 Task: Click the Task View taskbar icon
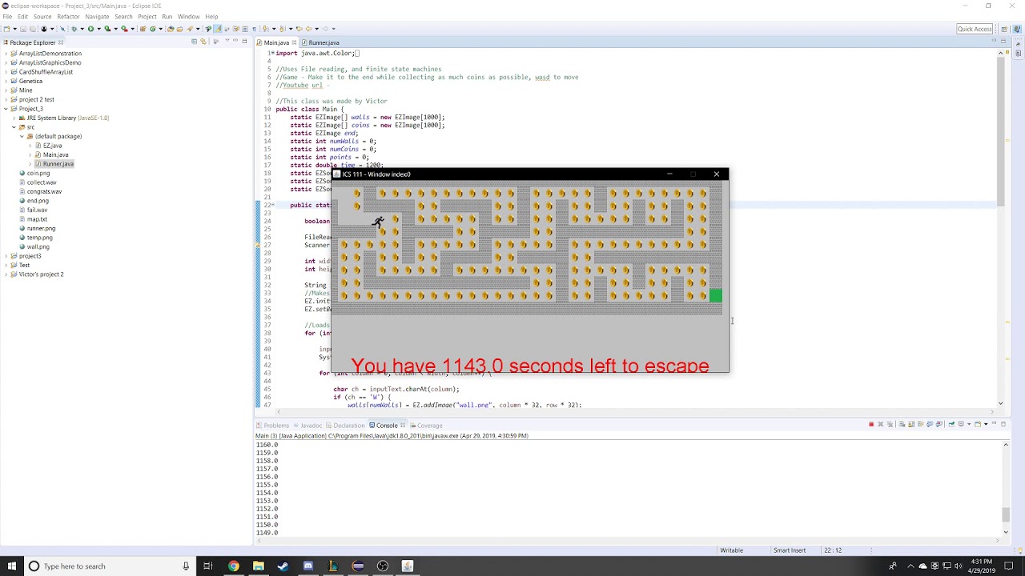[207, 566]
